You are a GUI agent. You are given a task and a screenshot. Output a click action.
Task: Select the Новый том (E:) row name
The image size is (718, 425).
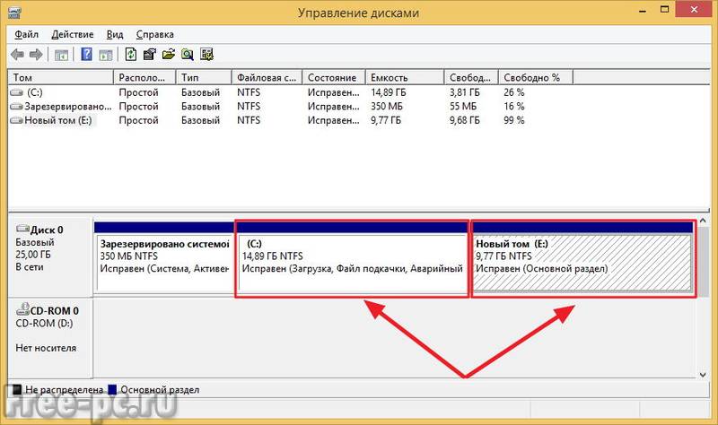click(58, 121)
